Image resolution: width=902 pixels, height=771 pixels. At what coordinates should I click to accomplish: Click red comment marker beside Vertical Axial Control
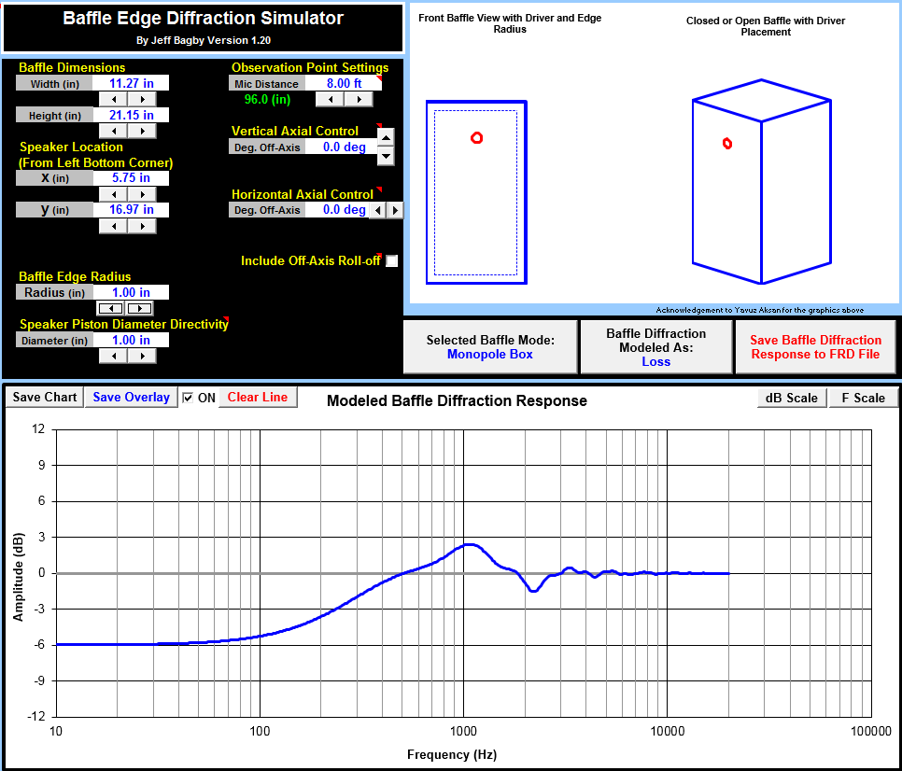point(379,125)
